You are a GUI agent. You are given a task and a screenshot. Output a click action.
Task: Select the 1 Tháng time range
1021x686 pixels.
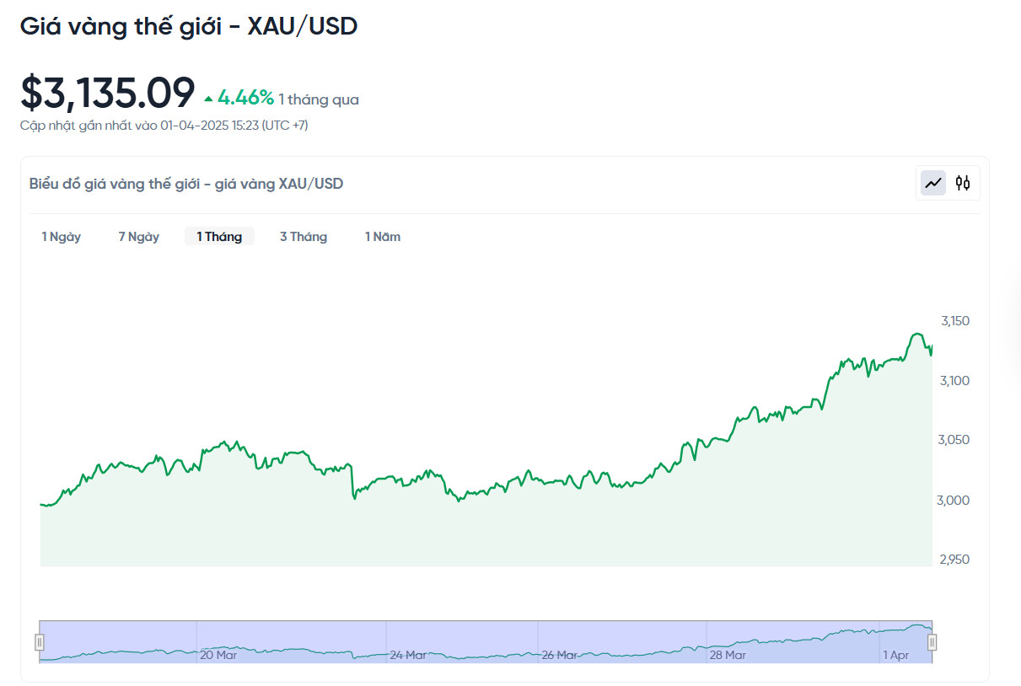point(219,237)
